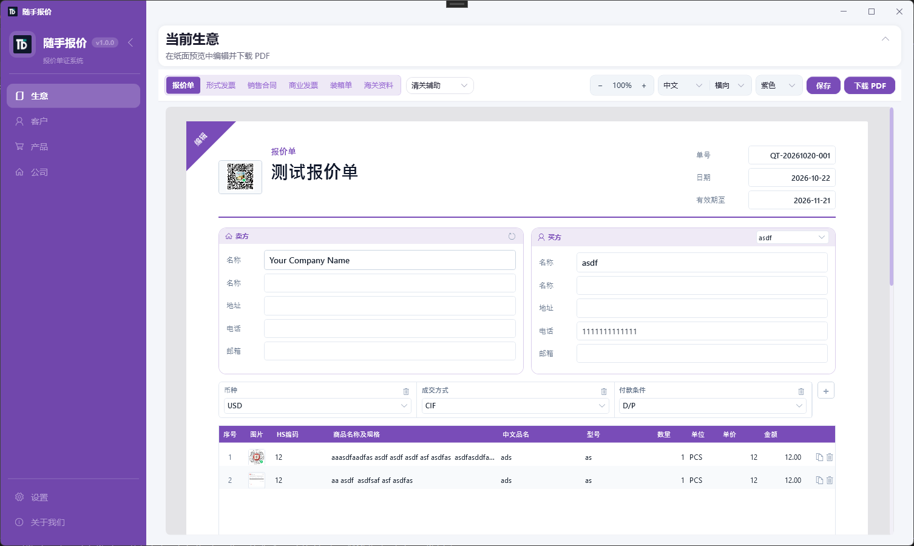Open the 紫色 color theme dropdown
Image resolution: width=914 pixels, height=546 pixels.
(779, 86)
